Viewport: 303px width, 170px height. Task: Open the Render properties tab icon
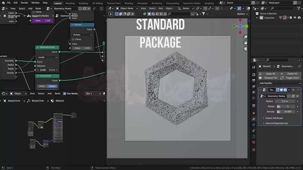254,75
